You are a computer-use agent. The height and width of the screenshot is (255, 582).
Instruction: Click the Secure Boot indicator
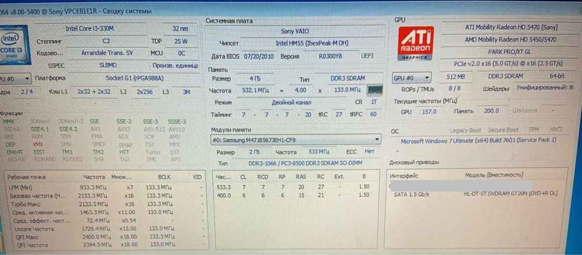503,130
